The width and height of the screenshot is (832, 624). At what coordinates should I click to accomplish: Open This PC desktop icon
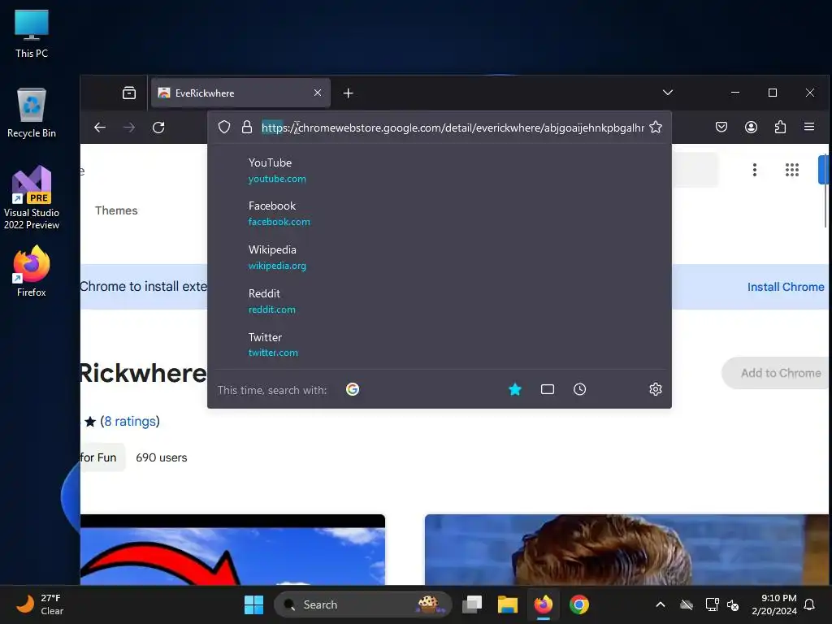(x=32, y=33)
